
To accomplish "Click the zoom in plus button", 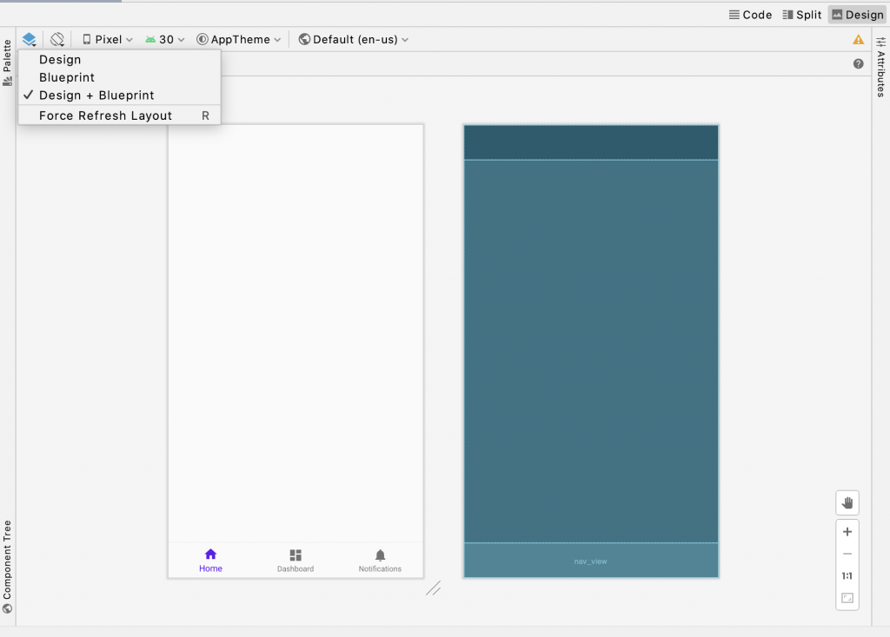I will coord(847,532).
